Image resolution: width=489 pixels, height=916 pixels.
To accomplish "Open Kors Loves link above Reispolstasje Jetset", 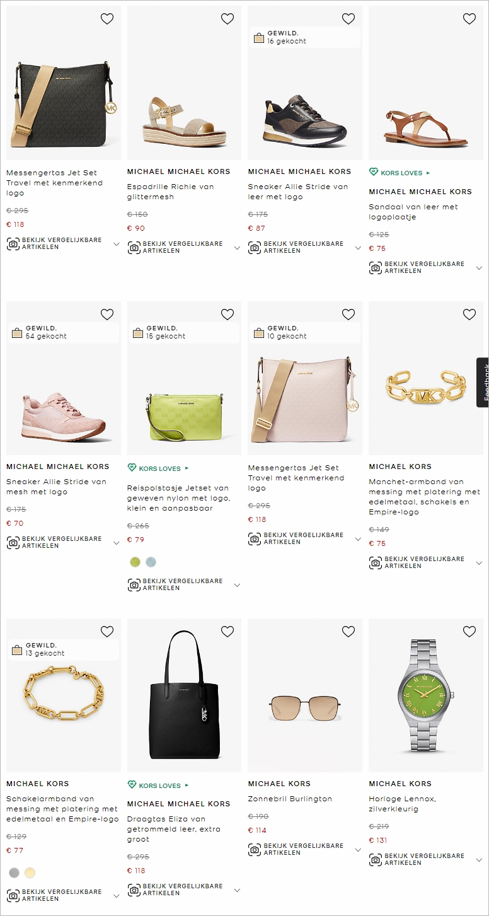I will coord(158,468).
